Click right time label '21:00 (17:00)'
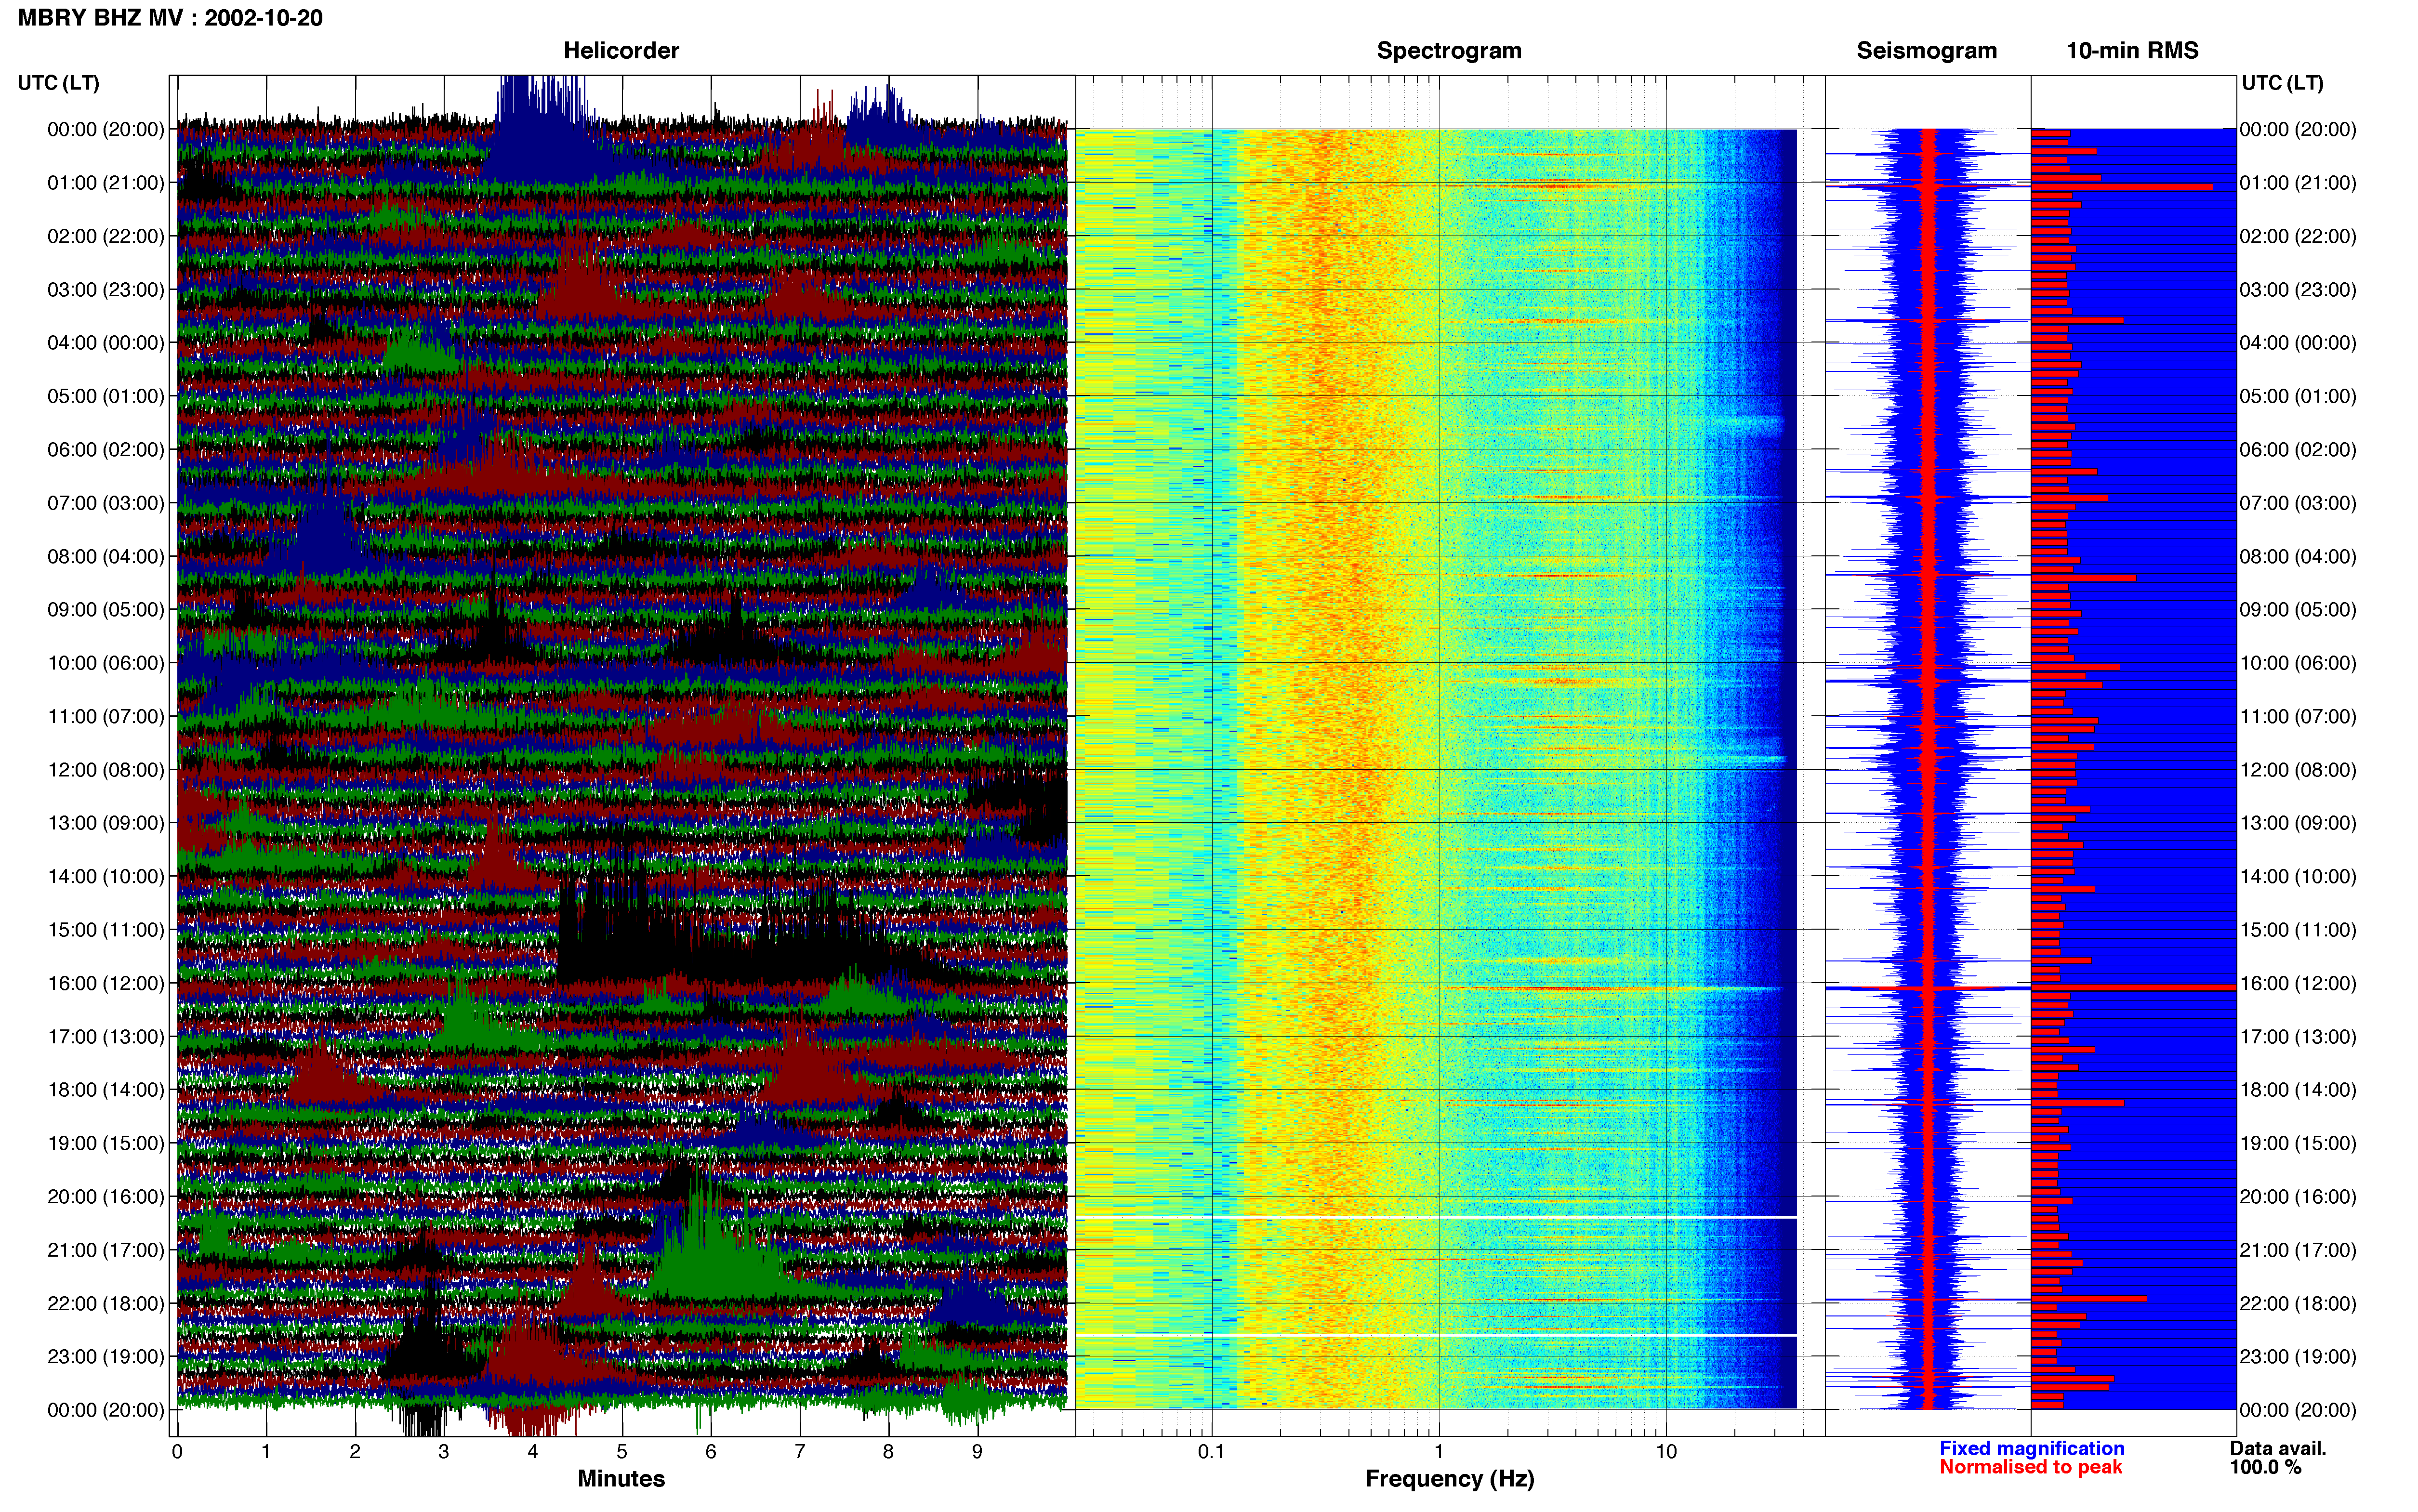 point(2298,1250)
